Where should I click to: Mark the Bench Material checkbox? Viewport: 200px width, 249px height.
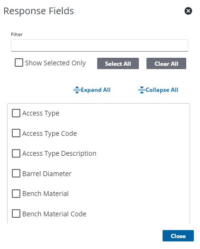click(x=16, y=194)
